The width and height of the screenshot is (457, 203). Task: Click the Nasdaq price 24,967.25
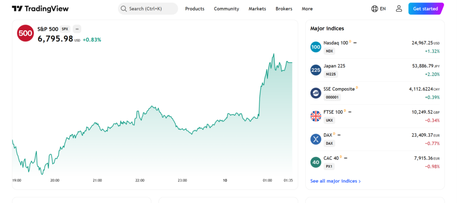[422, 43]
